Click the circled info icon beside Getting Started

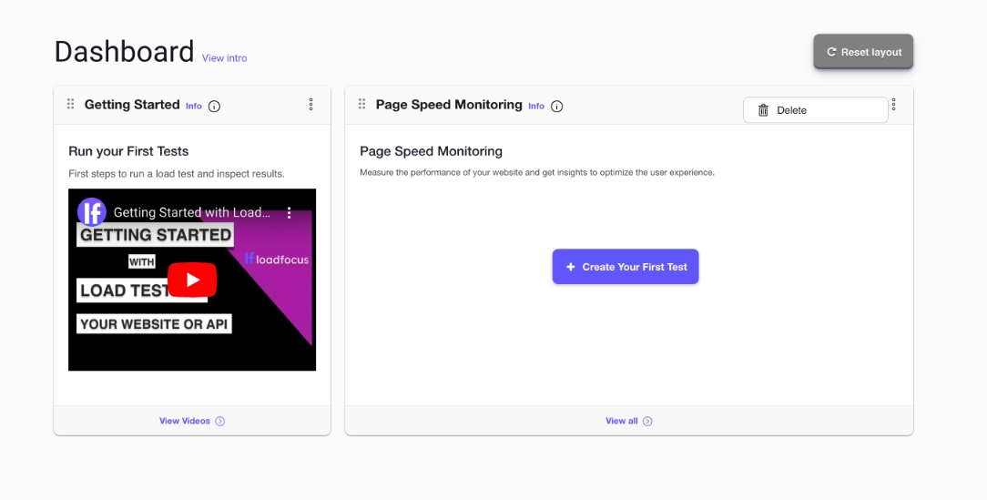point(215,107)
